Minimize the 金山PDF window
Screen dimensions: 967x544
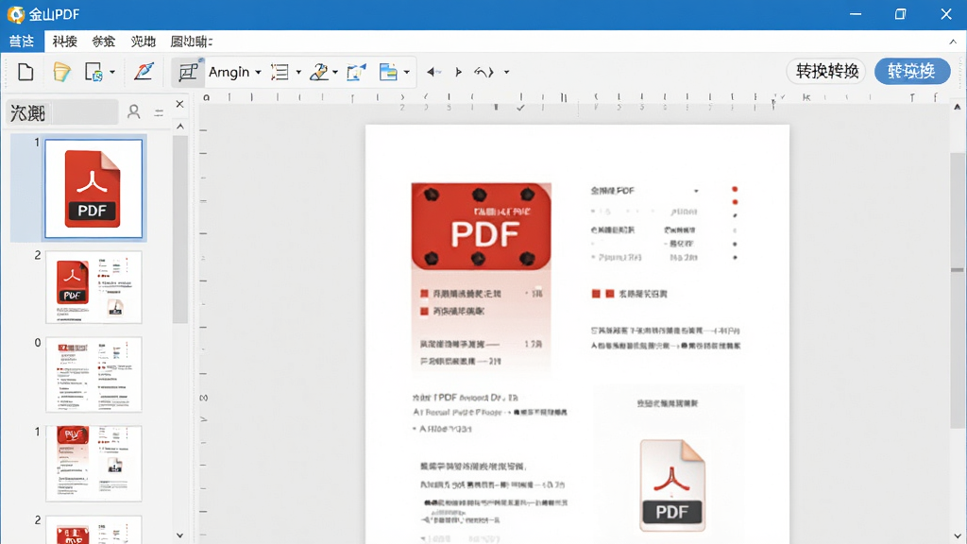pyautogui.click(x=856, y=14)
